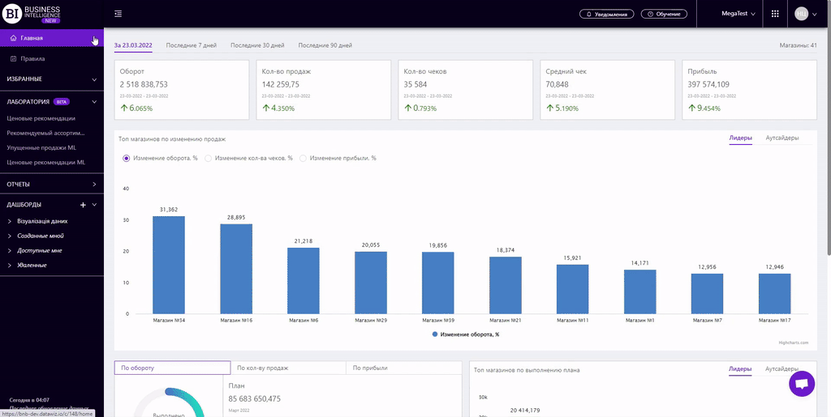
Task: Click the plus icon beside Дашборды
Action: (x=83, y=205)
